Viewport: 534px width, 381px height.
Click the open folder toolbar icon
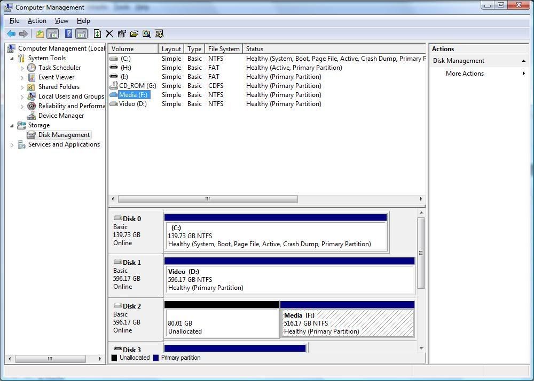(134, 34)
